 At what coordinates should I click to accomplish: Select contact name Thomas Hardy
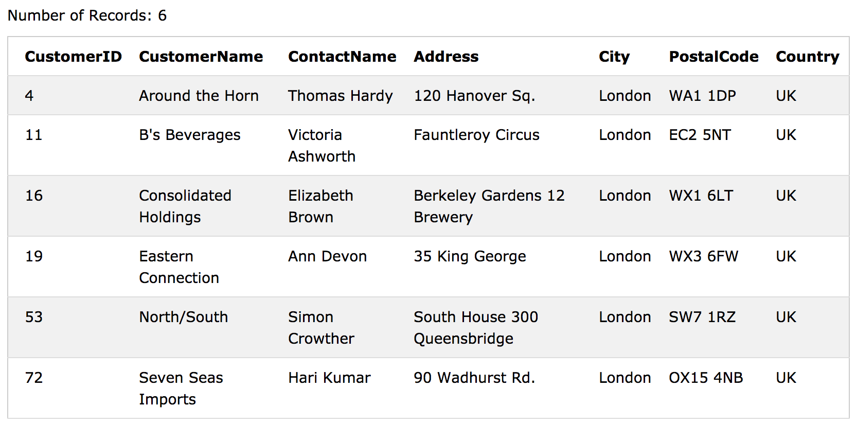340,96
